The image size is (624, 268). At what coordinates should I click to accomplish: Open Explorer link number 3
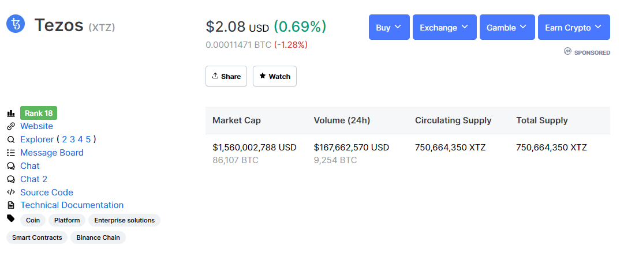(72, 139)
